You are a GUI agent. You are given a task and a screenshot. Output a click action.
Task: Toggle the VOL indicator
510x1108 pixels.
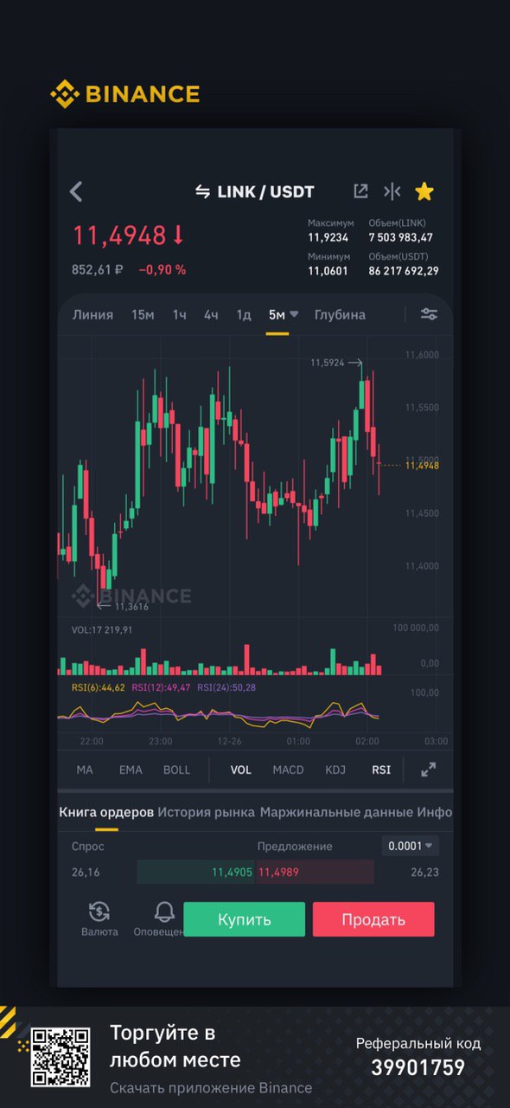click(240, 770)
